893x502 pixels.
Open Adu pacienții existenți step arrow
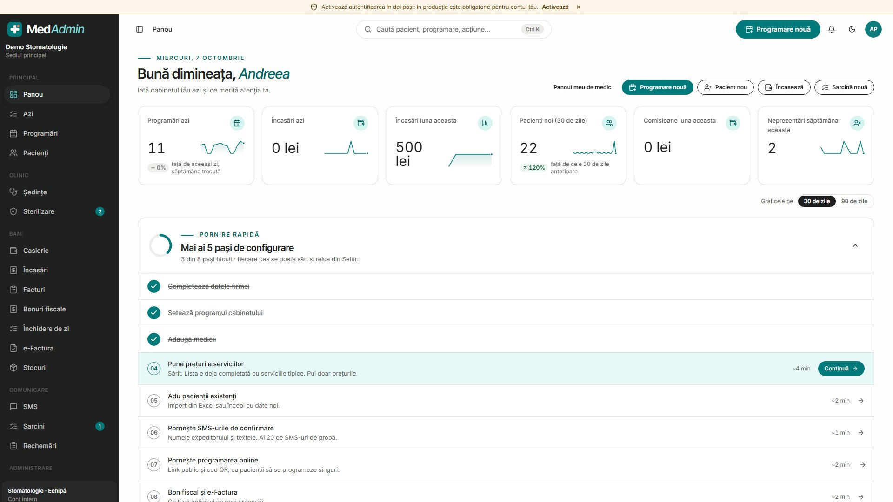861,401
